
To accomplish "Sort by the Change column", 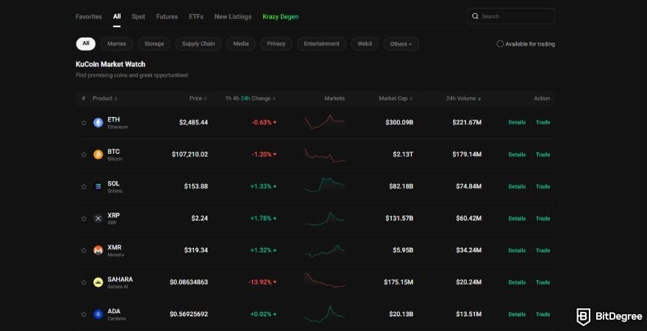I will pos(264,99).
